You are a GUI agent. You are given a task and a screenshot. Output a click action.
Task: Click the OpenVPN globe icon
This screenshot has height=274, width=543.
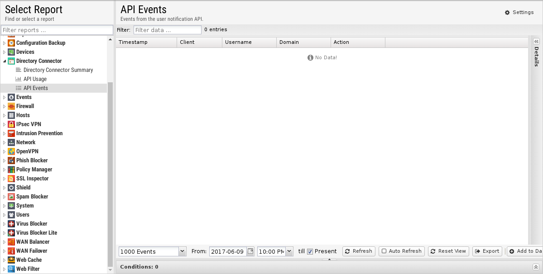click(x=11, y=151)
